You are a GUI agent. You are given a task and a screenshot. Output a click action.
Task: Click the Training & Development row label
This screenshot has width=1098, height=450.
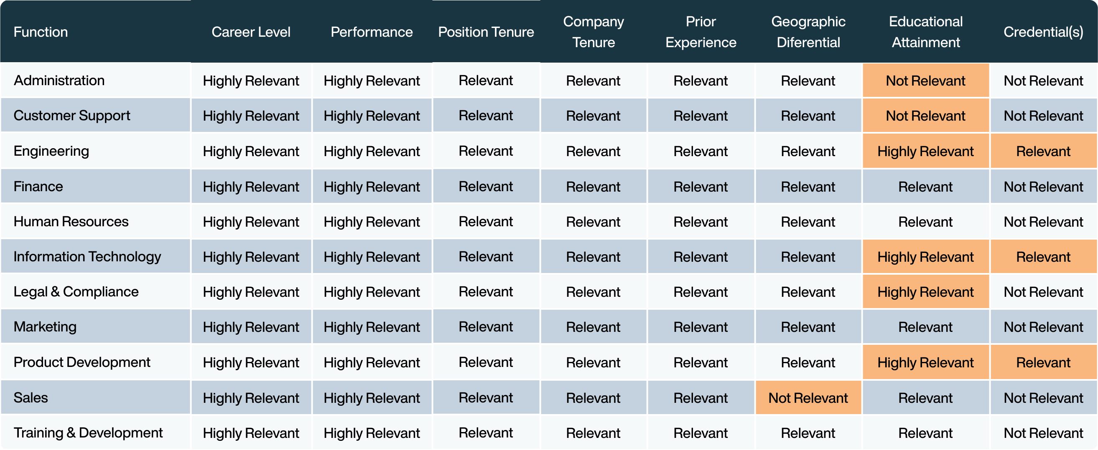88,432
